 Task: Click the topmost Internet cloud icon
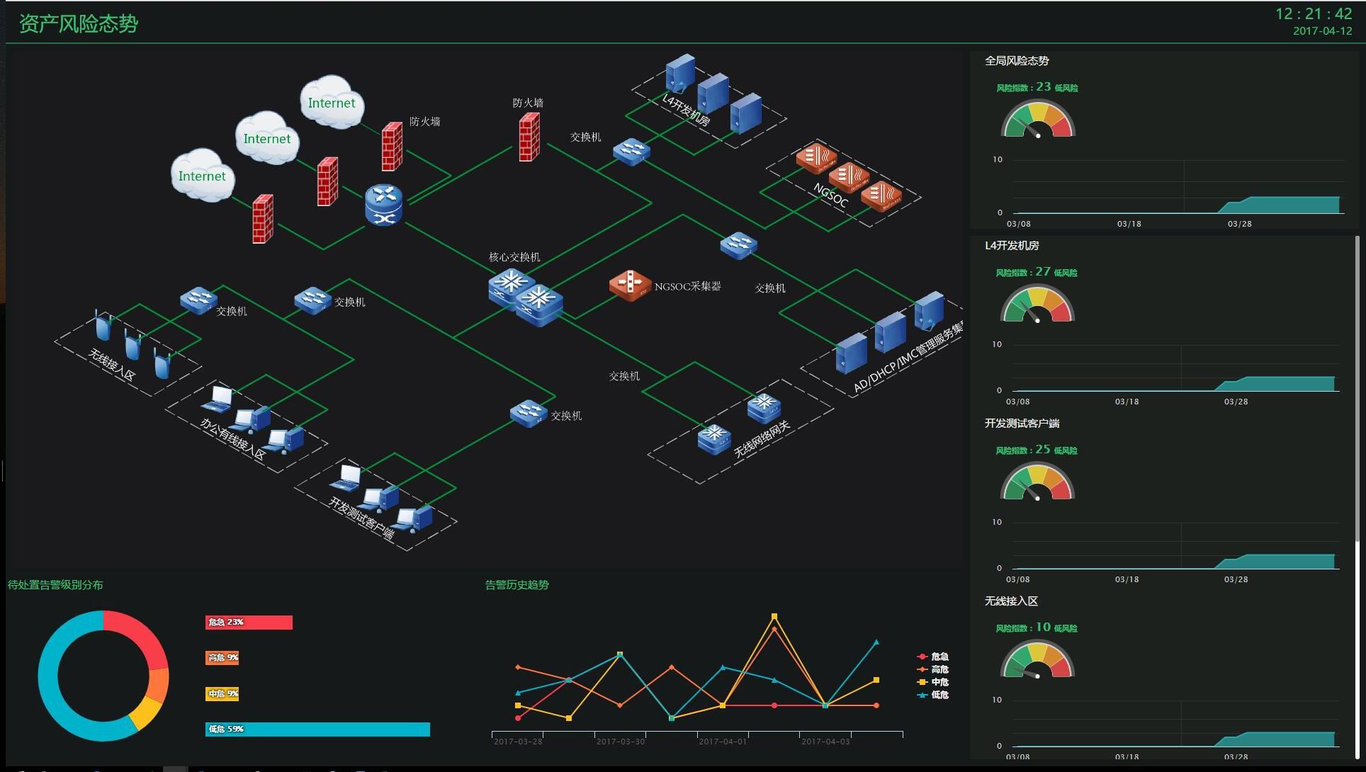click(x=332, y=102)
